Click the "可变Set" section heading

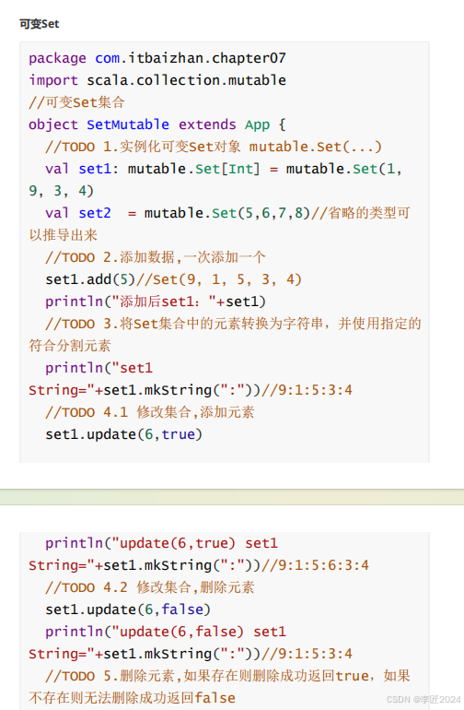click(39, 24)
